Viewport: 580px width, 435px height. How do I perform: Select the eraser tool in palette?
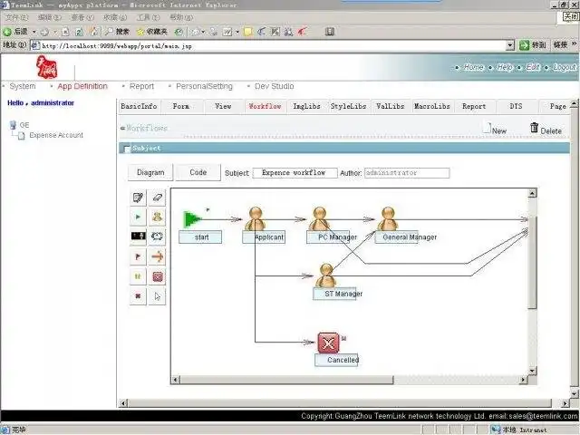click(157, 198)
